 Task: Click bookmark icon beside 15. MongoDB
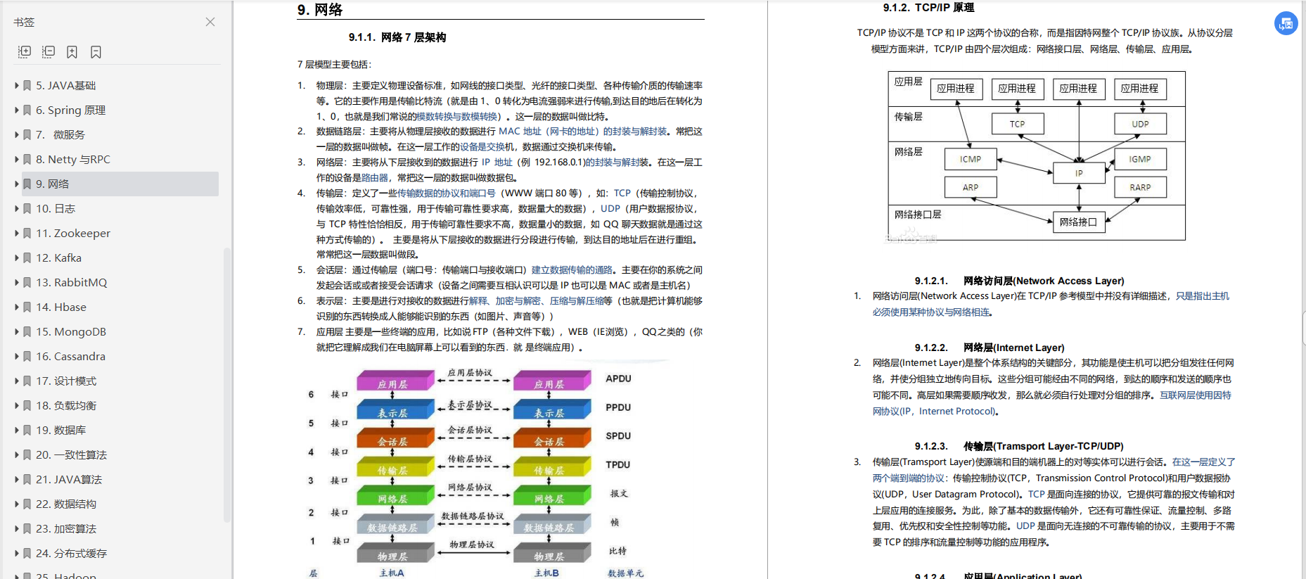pos(27,331)
